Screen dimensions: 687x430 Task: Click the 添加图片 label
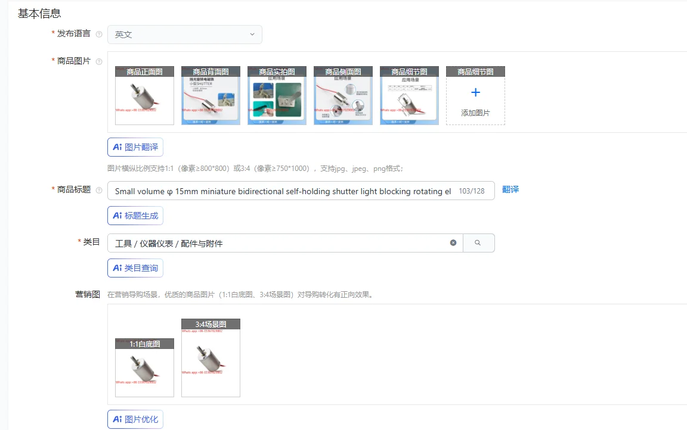click(x=475, y=113)
